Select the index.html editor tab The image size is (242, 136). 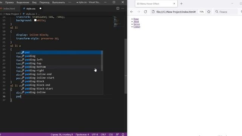9,9
